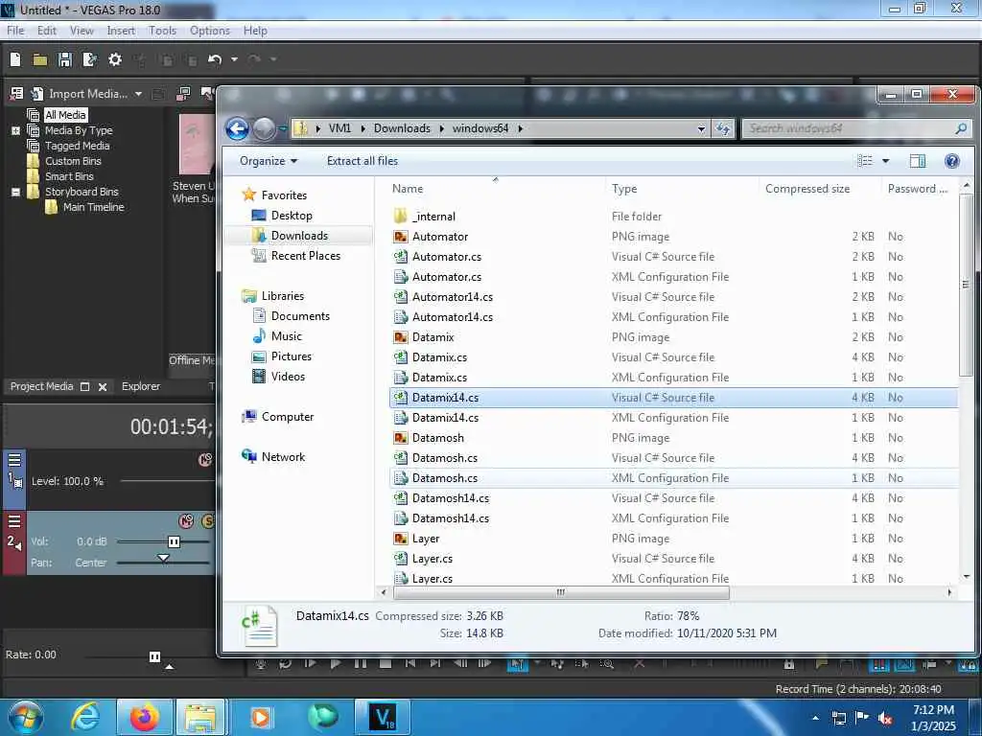Close the Project Media tab with X

coord(103,387)
